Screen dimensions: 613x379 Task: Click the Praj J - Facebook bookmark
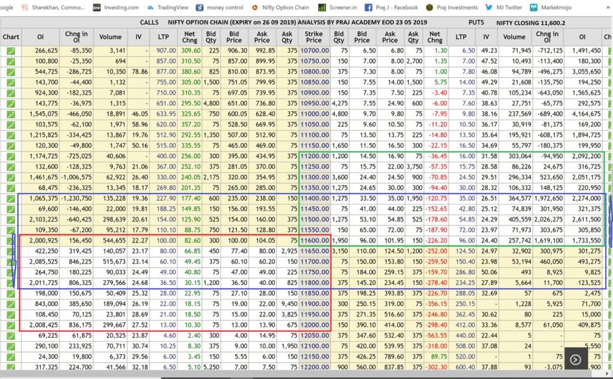392,8
